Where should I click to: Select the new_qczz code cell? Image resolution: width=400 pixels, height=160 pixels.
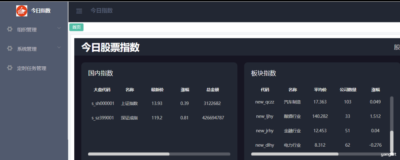pyautogui.click(x=264, y=102)
